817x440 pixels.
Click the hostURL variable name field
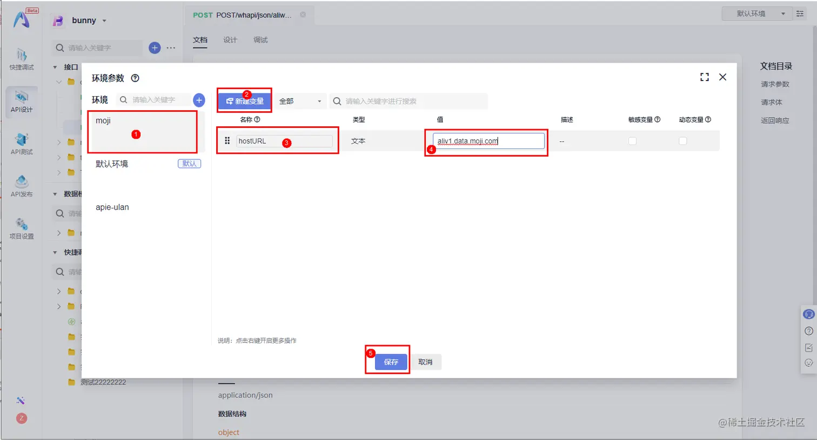coord(284,141)
